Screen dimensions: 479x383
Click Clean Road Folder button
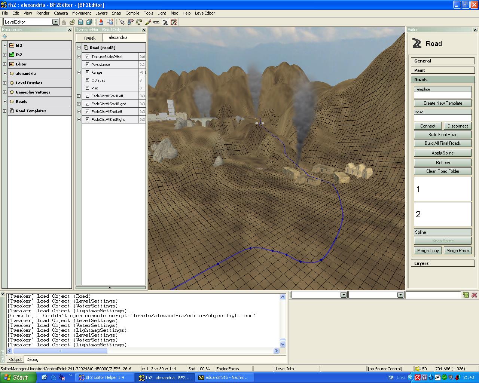443,171
